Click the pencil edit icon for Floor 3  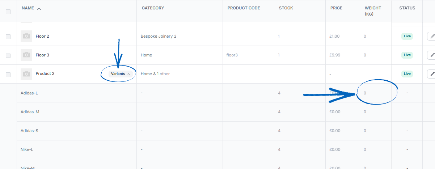[431, 55]
